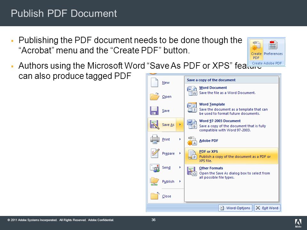
Task: Select the Word Template option title
Action: coord(212,104)
